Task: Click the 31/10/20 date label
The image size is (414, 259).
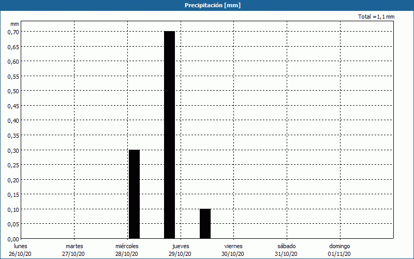Action: [286, 254]
